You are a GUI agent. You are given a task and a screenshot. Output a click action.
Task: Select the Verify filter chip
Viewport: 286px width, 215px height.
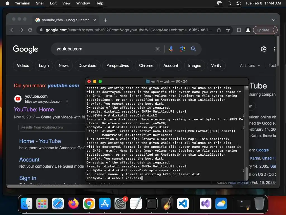click(216, 66)
